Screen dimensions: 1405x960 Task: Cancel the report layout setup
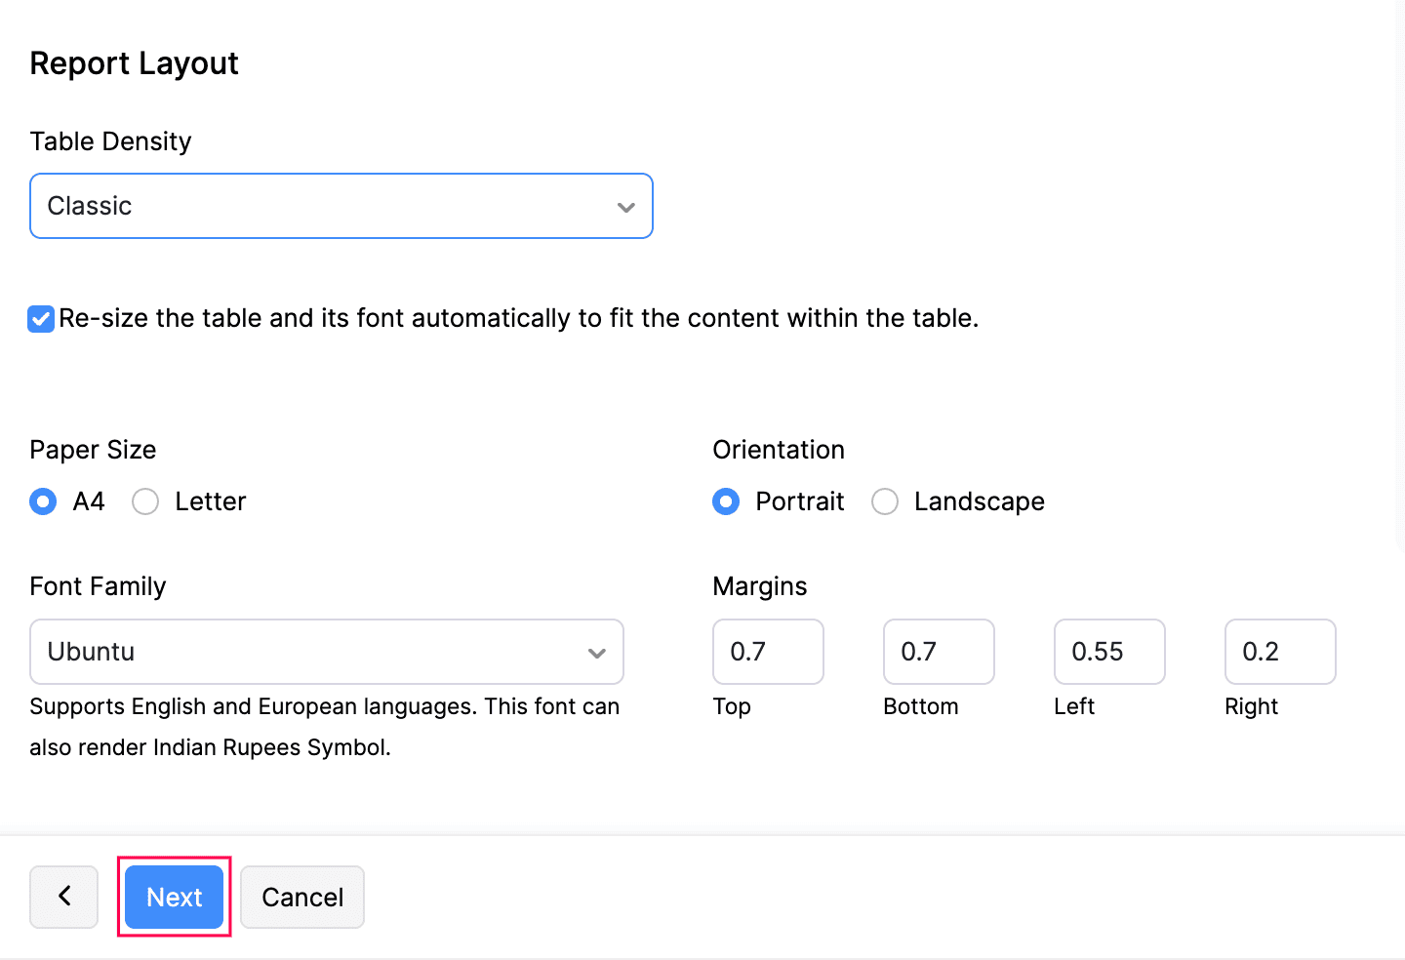tap(302, 897)
